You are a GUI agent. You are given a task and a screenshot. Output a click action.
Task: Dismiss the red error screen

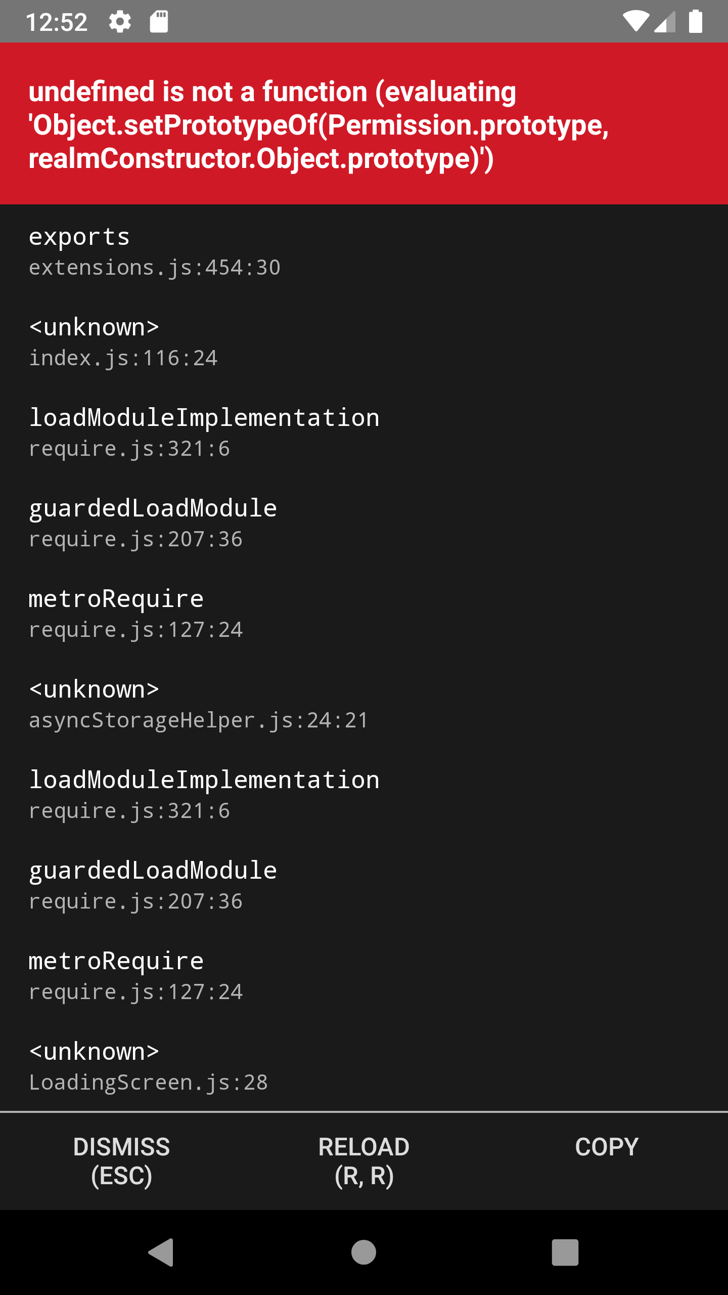click(121, 1161)
